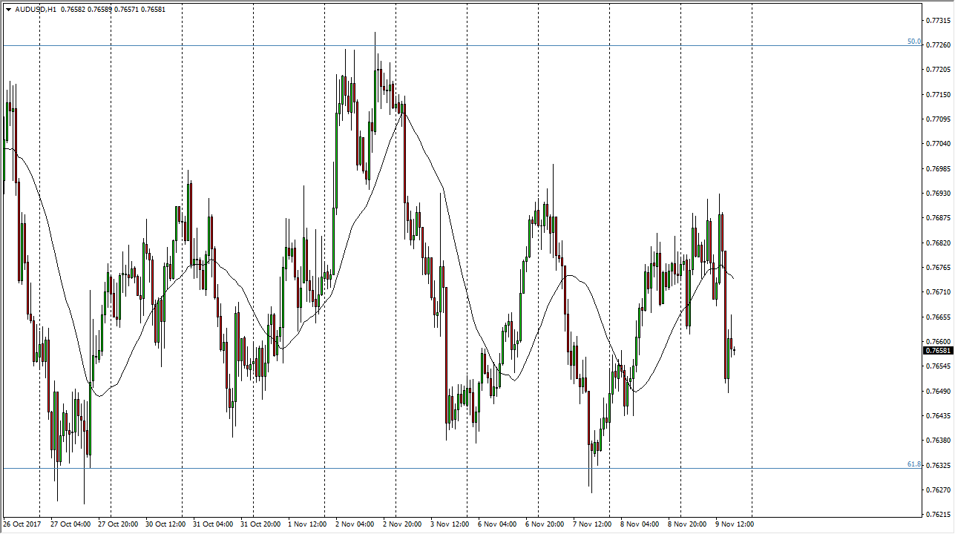955x534 pixels.
Task: Select the 61.8 Fibonacci level label
Action: pos(913,464)
